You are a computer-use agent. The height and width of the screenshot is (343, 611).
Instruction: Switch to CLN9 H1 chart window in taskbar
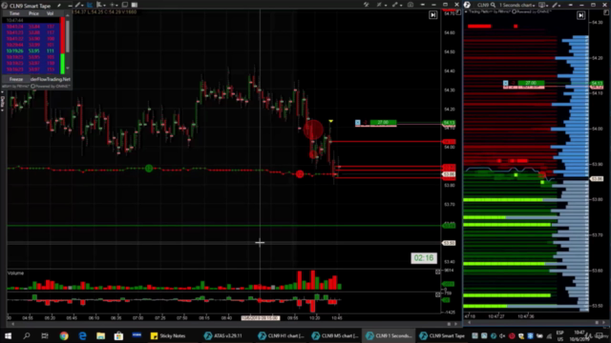pos(281,335)
